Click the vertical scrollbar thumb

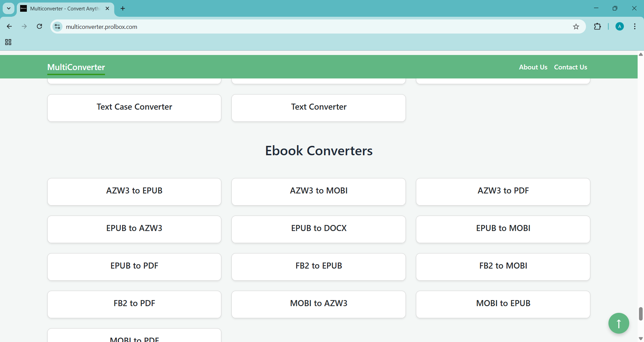click(x=641, y=314)
